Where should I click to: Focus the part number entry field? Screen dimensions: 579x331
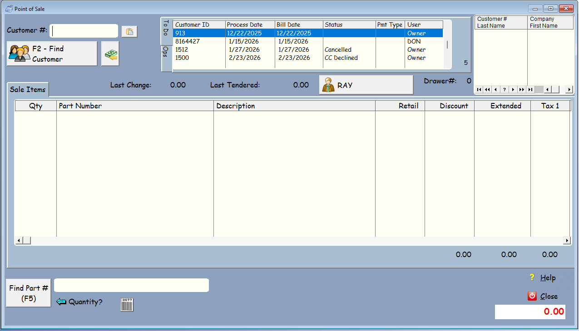click(131, 285)
